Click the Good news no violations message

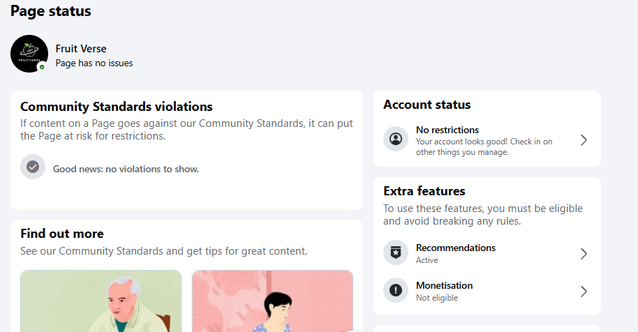(x=126, y=169)
